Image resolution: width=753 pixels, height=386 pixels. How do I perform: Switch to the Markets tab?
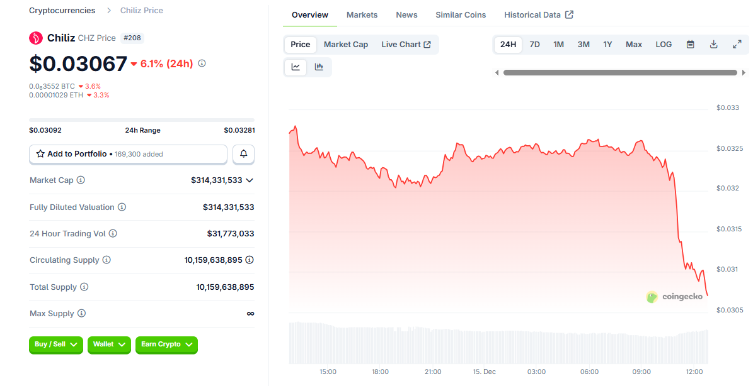point(362,14)
